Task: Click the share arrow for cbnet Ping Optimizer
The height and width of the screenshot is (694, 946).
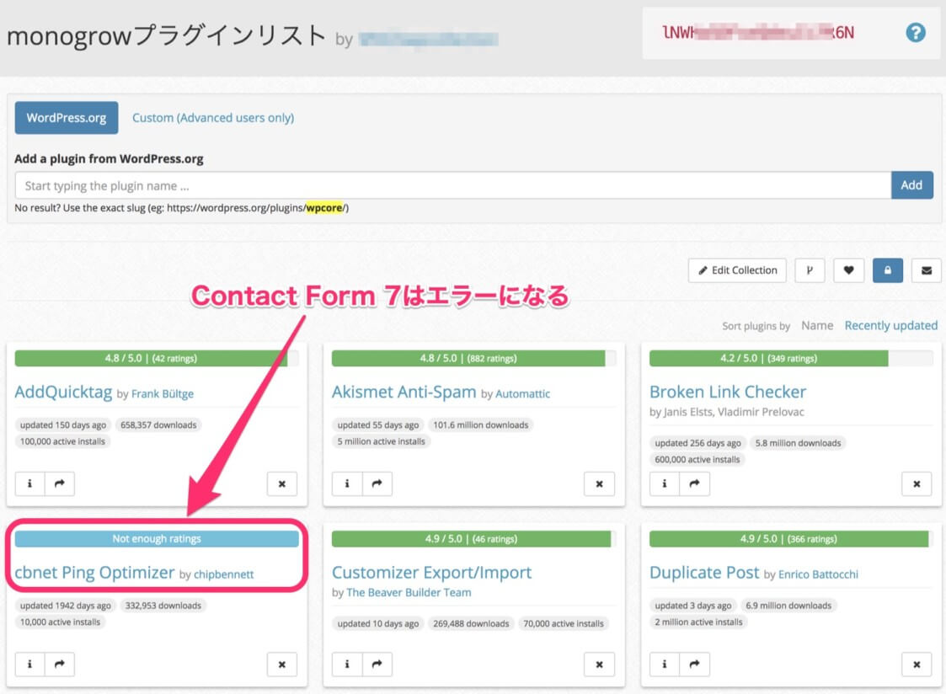Action: [x=60, y=665]
